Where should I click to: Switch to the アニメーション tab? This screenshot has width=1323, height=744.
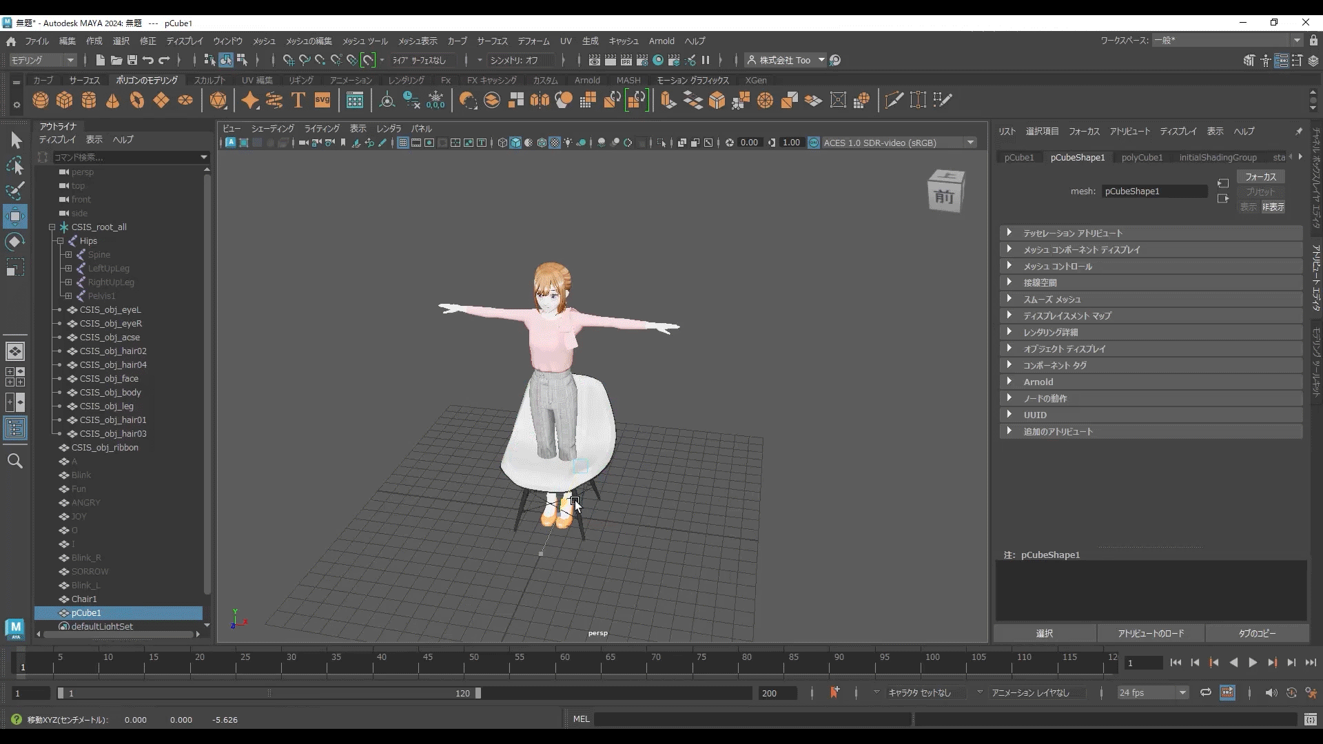(351, 80)
